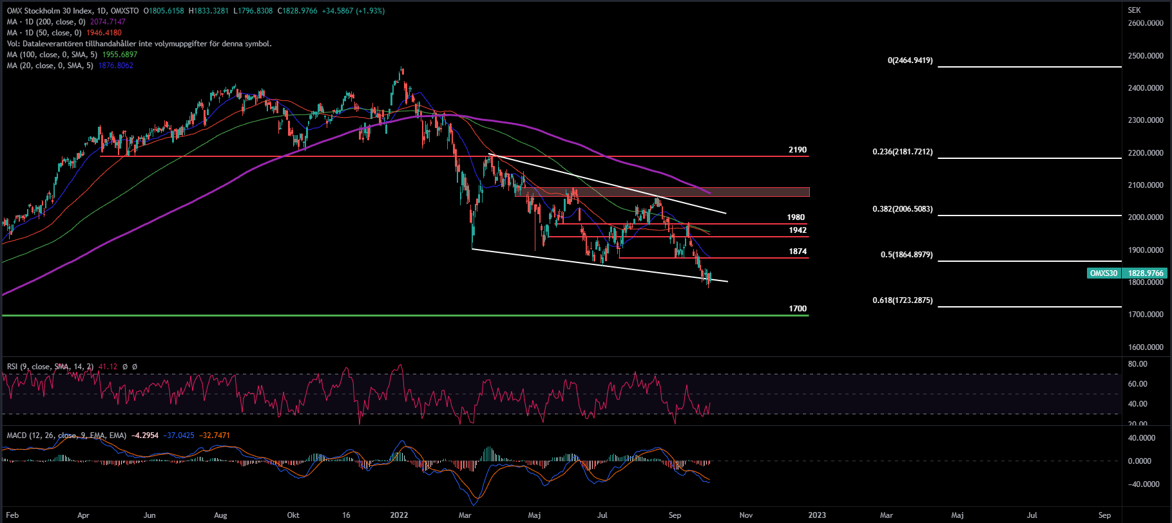Select the MA 200 indicator legend
The width and height of the screenshot is (1172, 523).
coord(46,22)
